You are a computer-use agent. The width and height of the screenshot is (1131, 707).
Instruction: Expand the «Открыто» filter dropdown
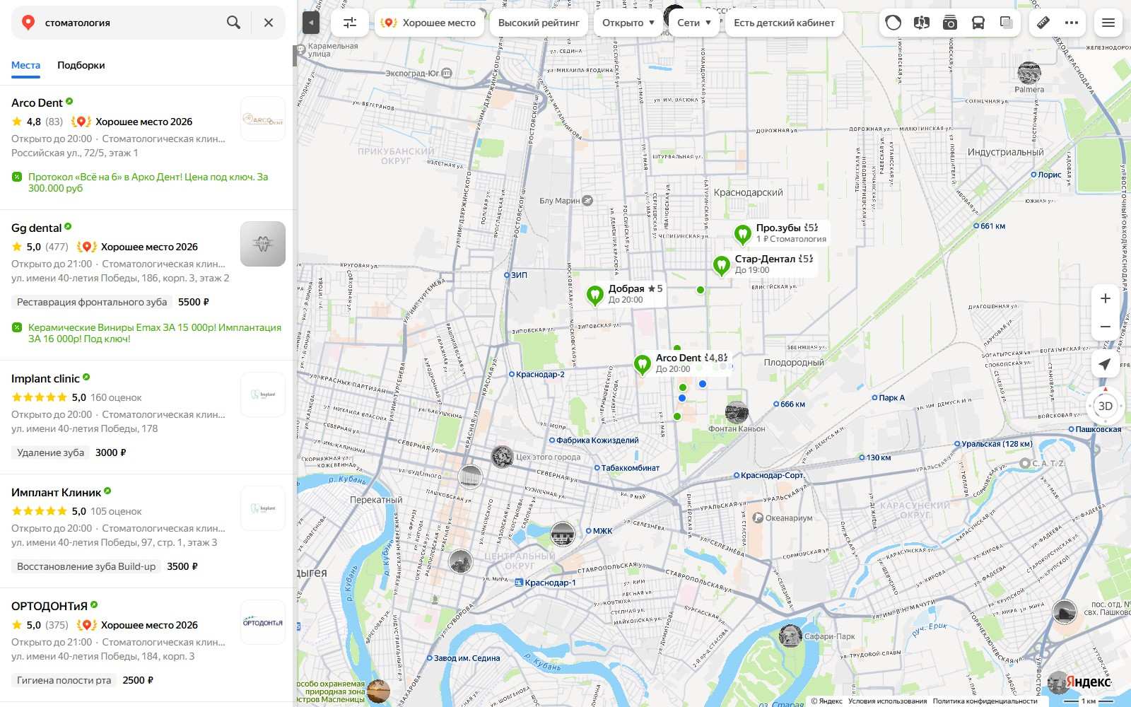coord(628,23)
